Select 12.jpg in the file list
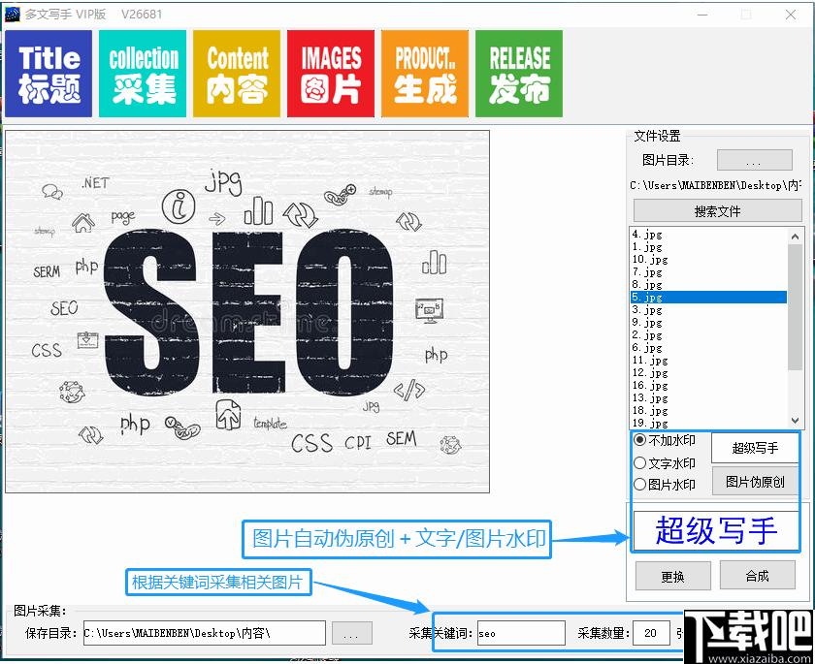815x664 pixels. [708, 373]
